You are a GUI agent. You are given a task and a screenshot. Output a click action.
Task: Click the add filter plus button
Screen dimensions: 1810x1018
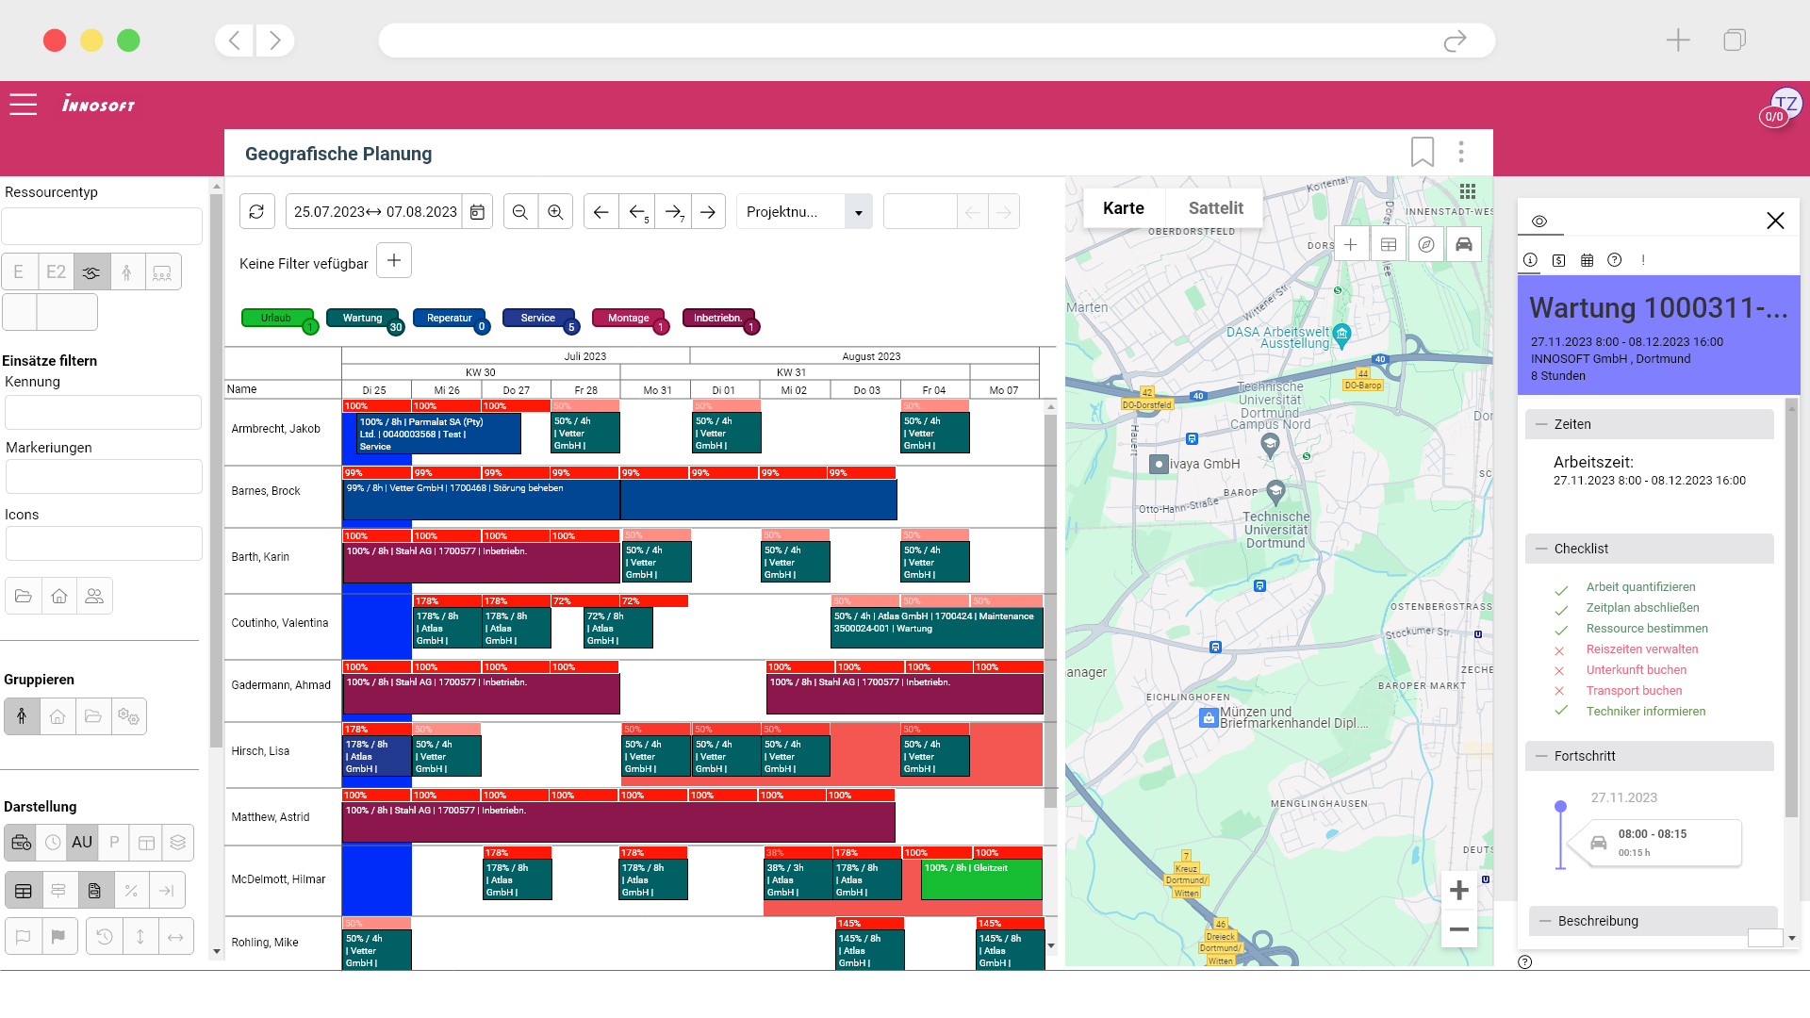coord(394,261)
